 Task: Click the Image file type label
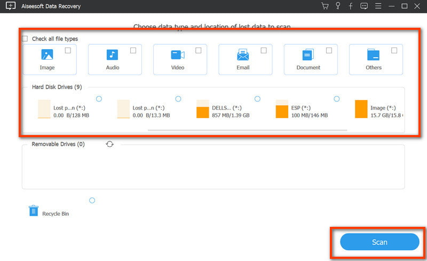click(x=47, y=68)
